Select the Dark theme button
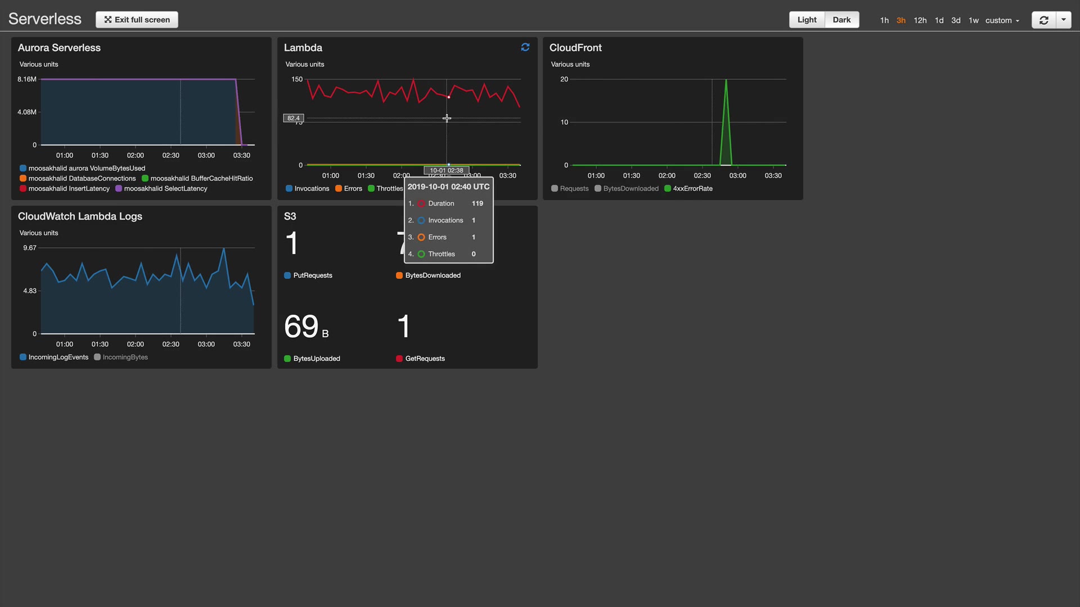The image size is (1080, 607). (x=841, y=20)
